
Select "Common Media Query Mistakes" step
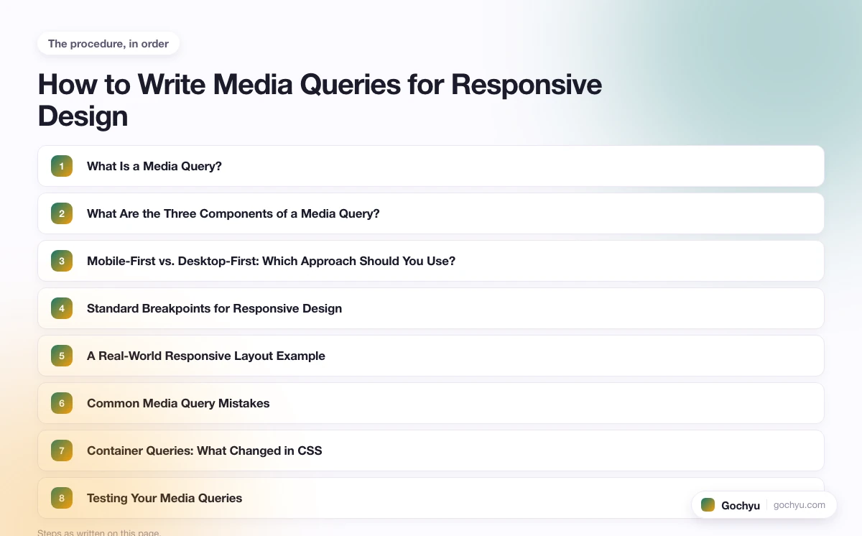coord(431,403)
